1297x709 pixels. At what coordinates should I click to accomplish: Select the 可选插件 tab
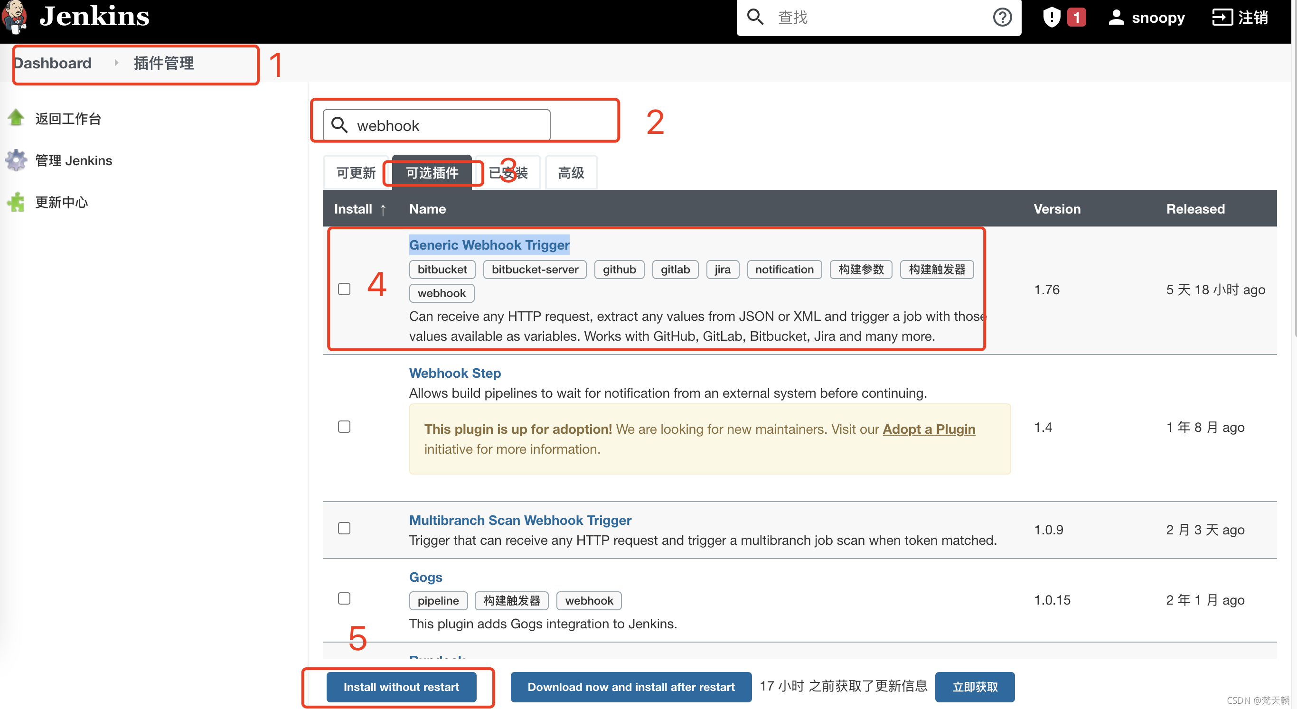432,173
